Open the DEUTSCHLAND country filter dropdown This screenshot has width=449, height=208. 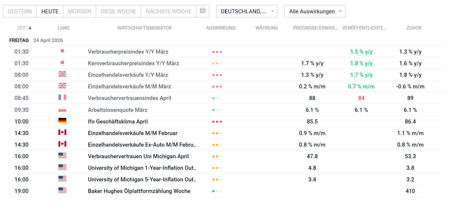[246, 11]
